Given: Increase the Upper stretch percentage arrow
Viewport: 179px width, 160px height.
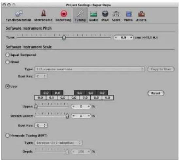Looking at the screenshot, I should (x=89, y=106).
